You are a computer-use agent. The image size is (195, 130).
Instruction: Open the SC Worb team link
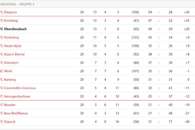pos(6,71)
